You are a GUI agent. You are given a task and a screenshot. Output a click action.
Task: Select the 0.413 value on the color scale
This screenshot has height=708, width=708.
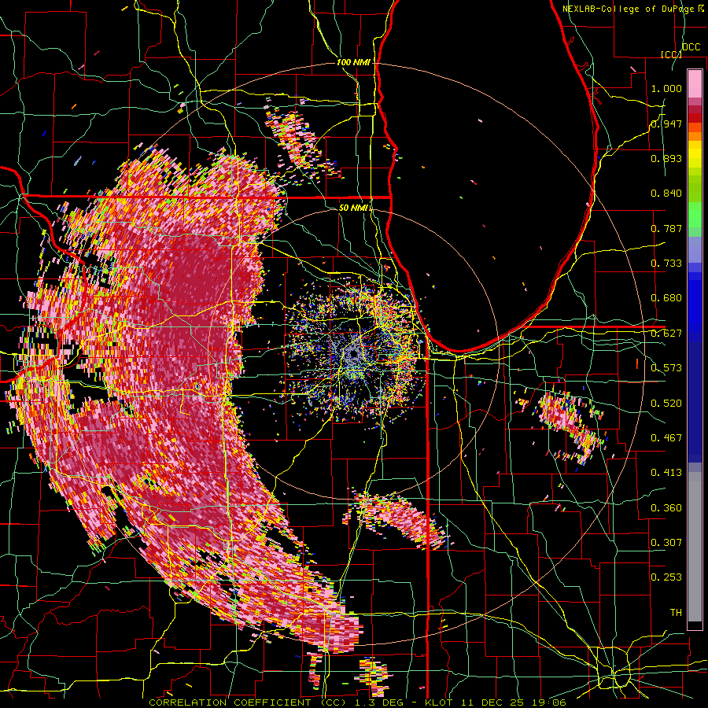pyautogui.click(x=666, y=473)
